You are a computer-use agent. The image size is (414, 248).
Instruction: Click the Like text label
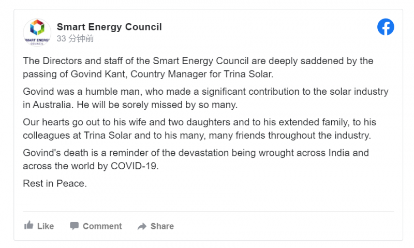click(46, 226)
